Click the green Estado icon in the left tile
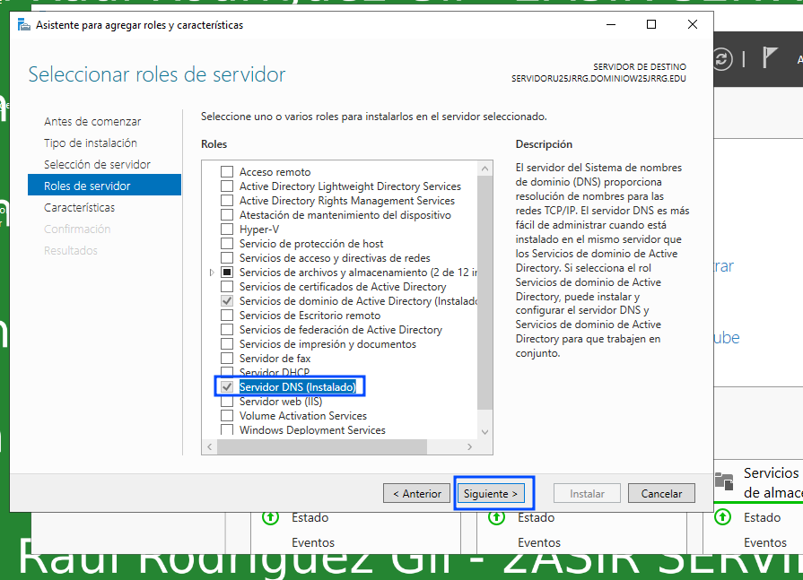The height and width of the screenshot is (580, 803). pos(270,517)
